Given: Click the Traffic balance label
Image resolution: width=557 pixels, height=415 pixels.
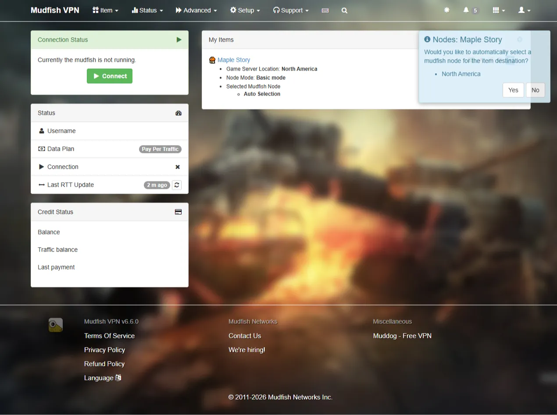Looking at the screenshot, I should pos(57,250).
